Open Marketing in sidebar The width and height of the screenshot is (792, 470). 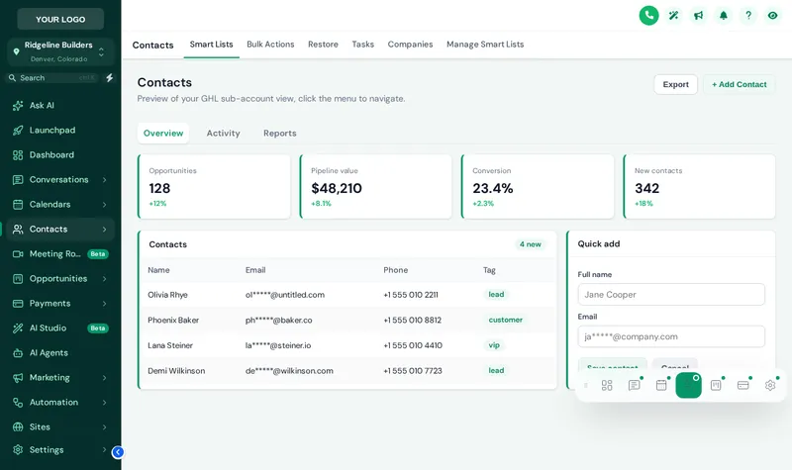tap(59, 377)
